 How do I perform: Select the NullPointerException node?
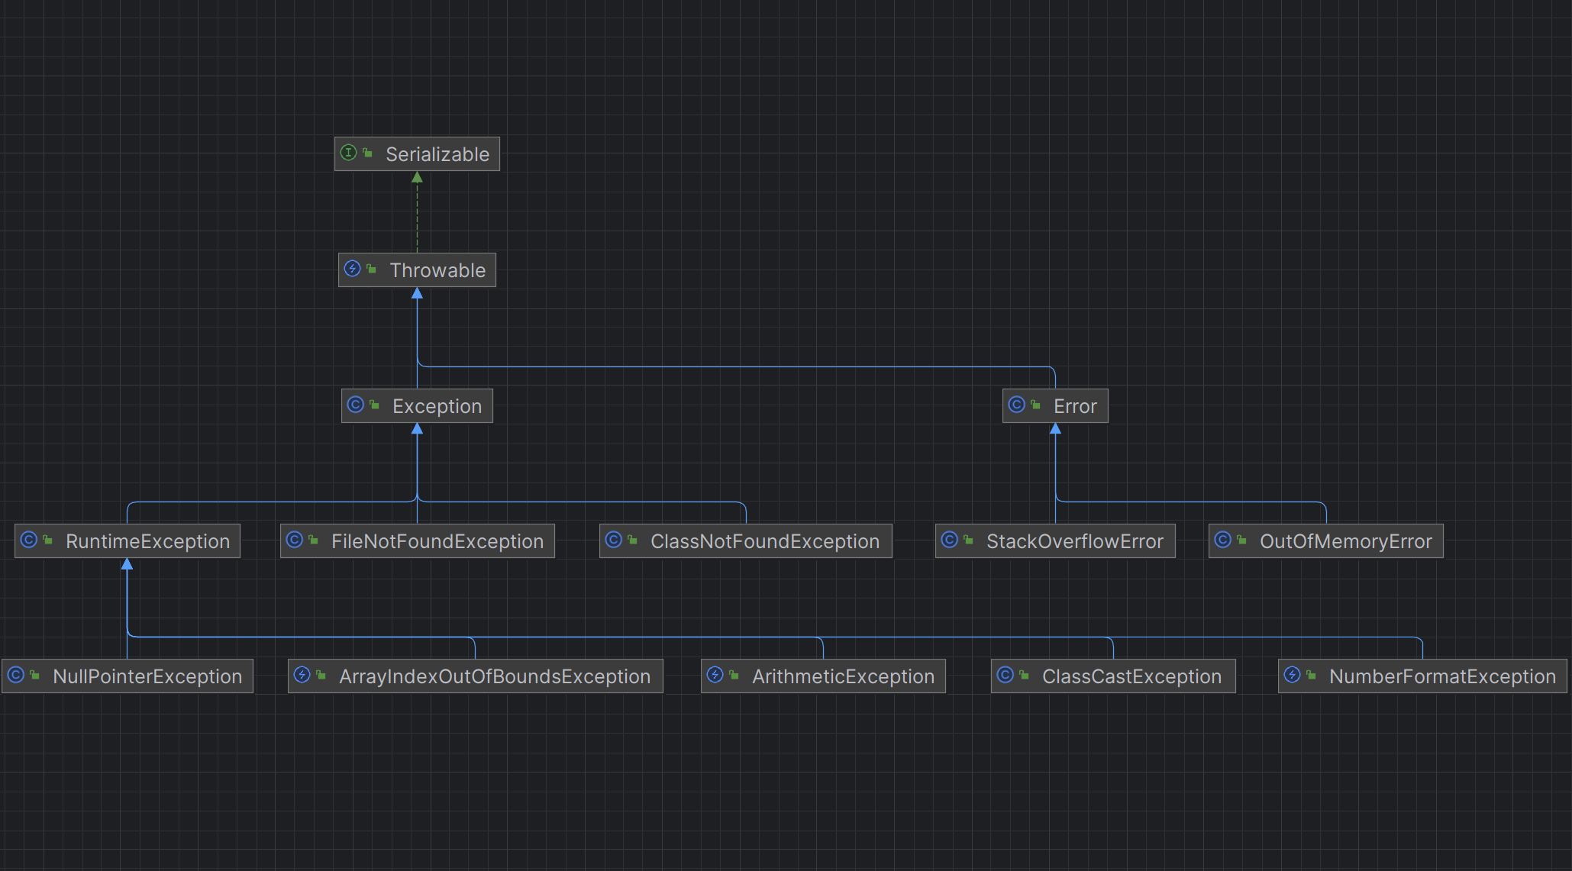click(x=128, y=676)
